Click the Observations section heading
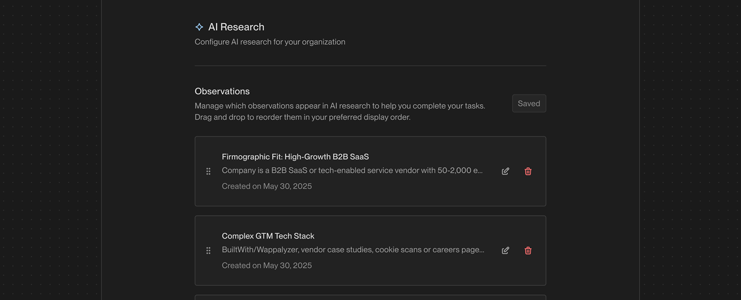 [x=222, y=91]
